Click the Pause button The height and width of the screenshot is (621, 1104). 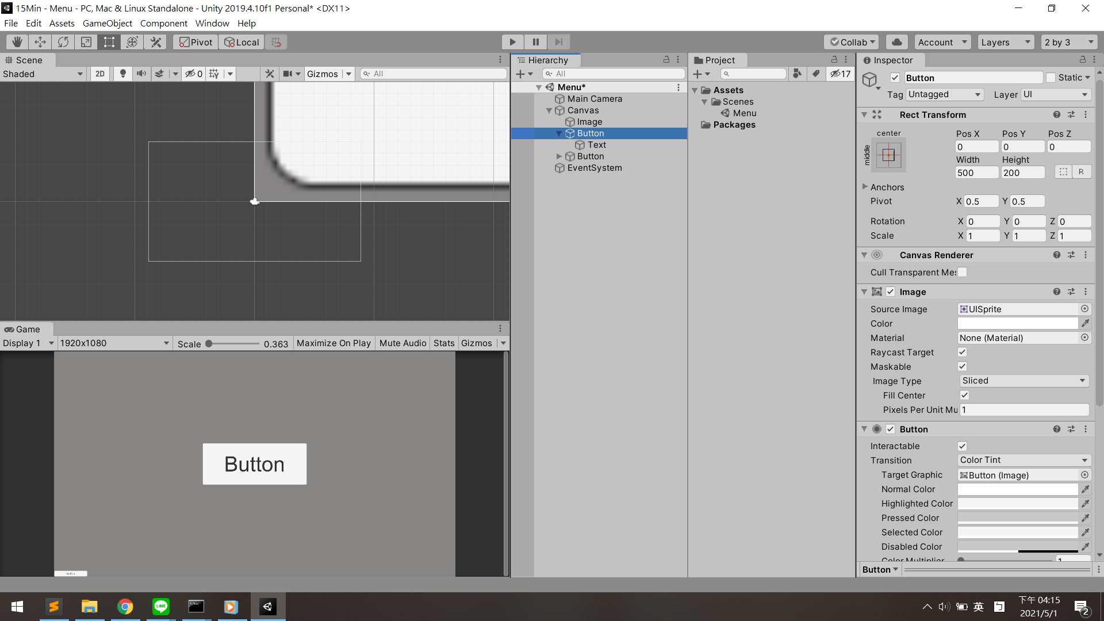tap(535, 42)
